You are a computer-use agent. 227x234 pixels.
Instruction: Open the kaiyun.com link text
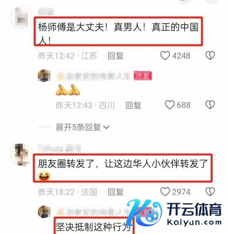click(x=194, y=222)
